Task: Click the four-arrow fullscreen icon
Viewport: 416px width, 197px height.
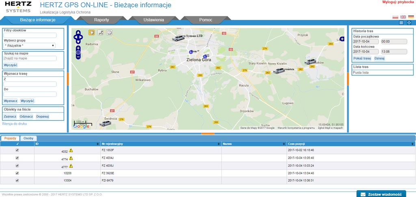Action: pos(409,23)
